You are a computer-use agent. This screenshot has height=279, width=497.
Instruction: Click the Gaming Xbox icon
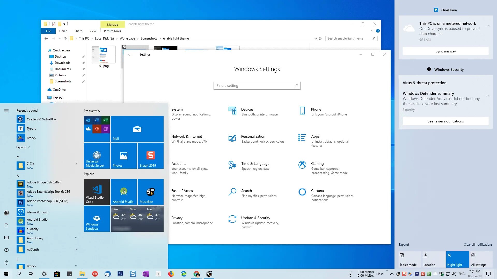(302, 165)
